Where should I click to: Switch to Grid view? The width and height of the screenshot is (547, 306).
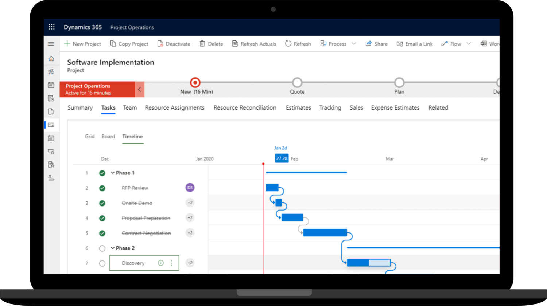[x=90, y=136]
